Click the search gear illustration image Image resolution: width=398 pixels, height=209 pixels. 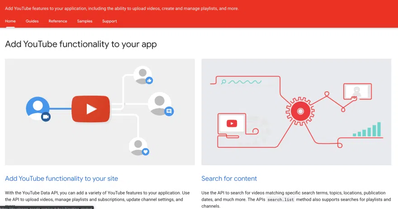tap(296, 112)
